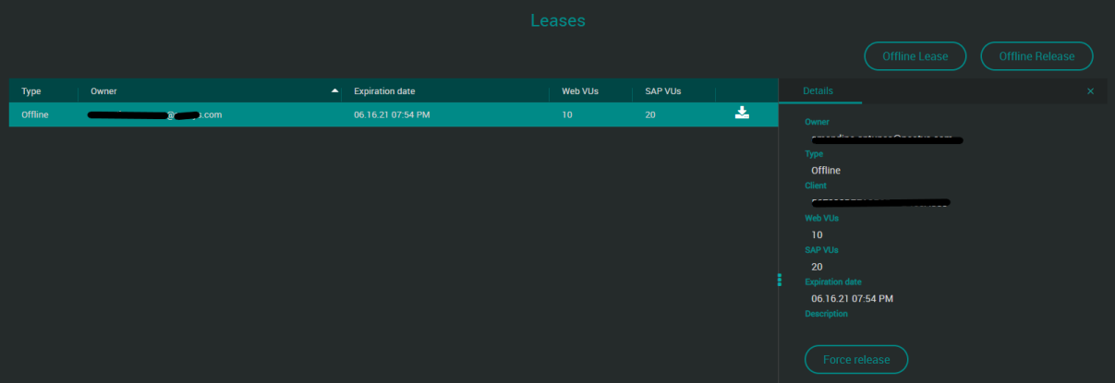This screenshot has height=383, width=1115.
Task: Click the redacted owner email in table row
Action: [x=154, y=115]
